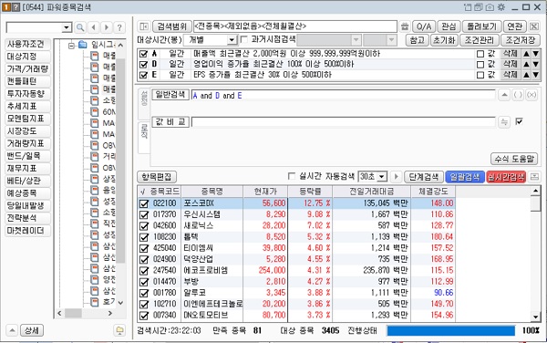Uncheck condition E checkbox
Viewport: 547px width, 343px height.
coord(143,75)
